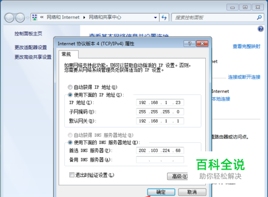The height and width of the screenshot is (197, 268).
Task: Click the 首选 DNS 服务器 field
Action: [x=160, y=150]
